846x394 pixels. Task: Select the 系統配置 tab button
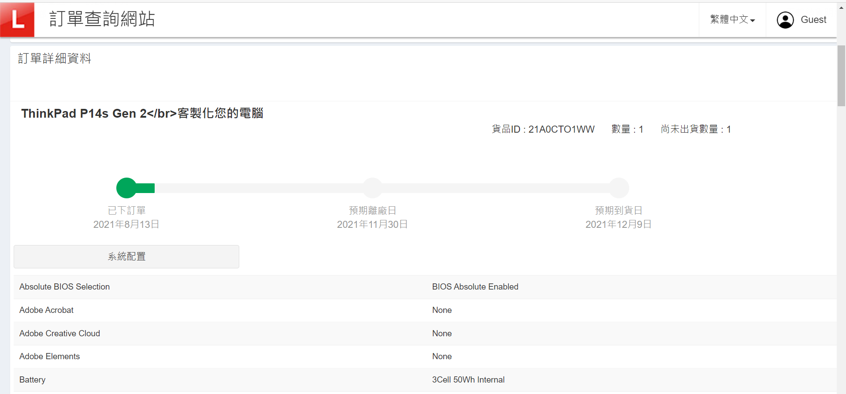126,256
